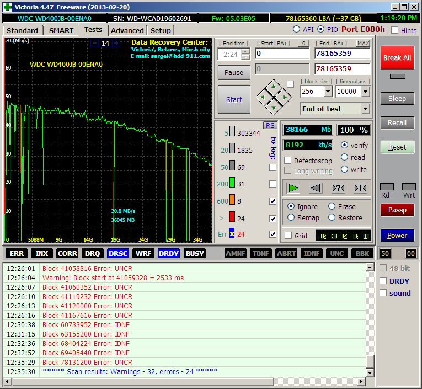Click the orange 600 ms block swatch
This screenshot has height=389, width=422.
coord(232,200)
